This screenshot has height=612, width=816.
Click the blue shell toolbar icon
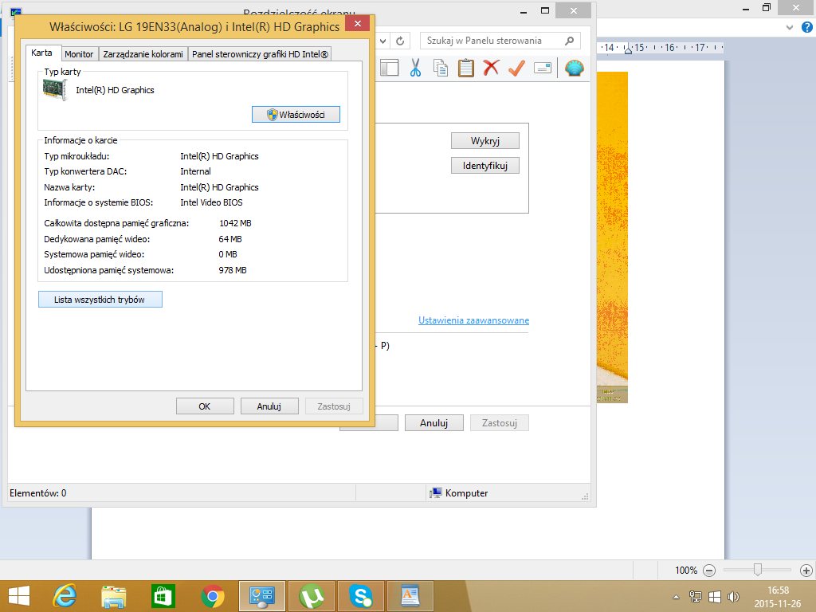pyautogui.click(x=574, y=68)
